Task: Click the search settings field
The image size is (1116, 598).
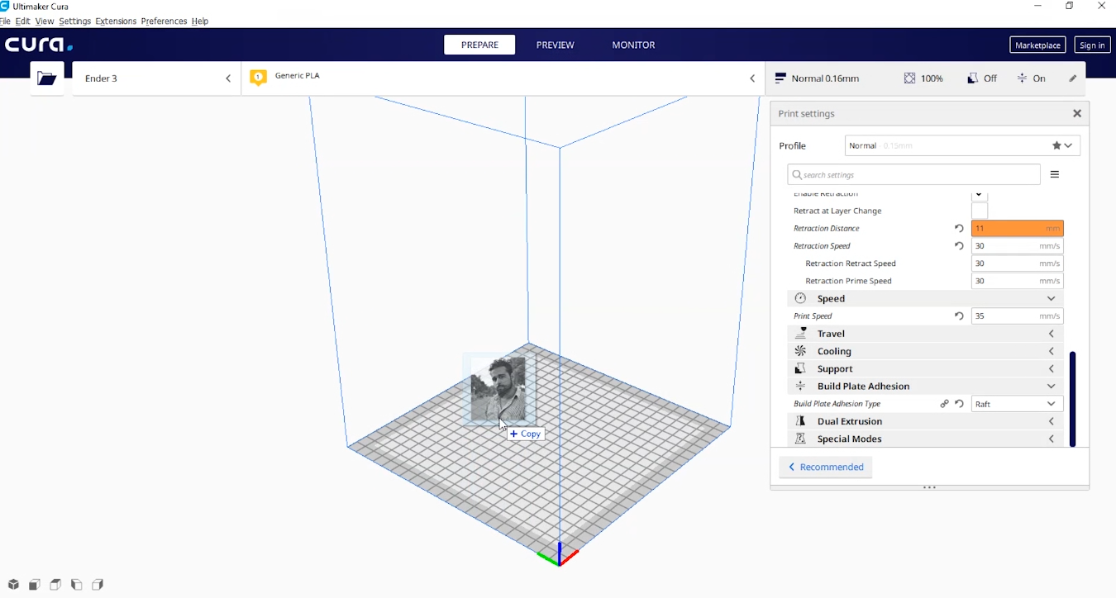Action: [913, 174]
